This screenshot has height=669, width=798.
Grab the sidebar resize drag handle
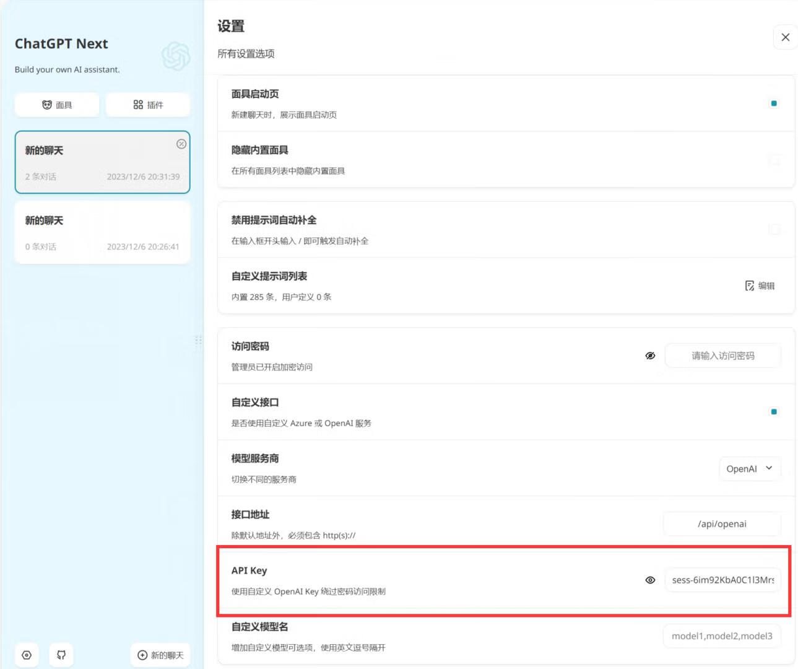(199, 341)
